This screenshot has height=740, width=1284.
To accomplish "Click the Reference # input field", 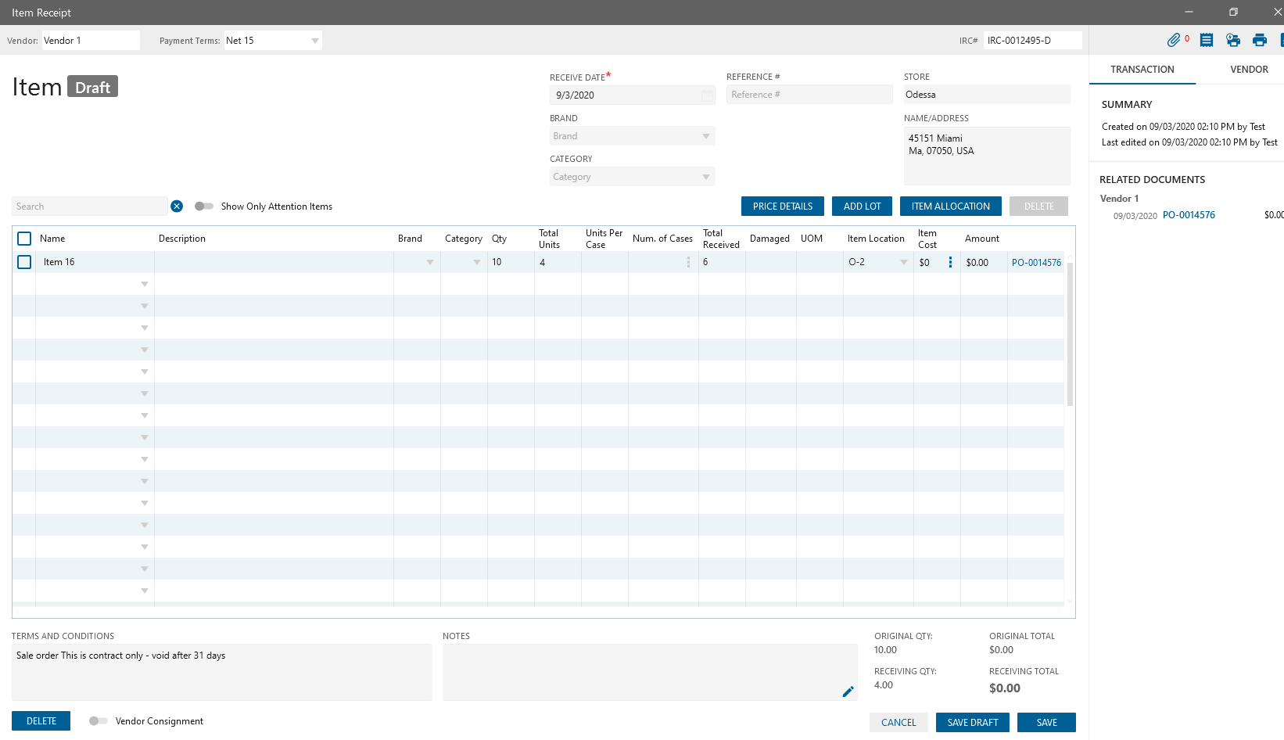I will point(809,95).
